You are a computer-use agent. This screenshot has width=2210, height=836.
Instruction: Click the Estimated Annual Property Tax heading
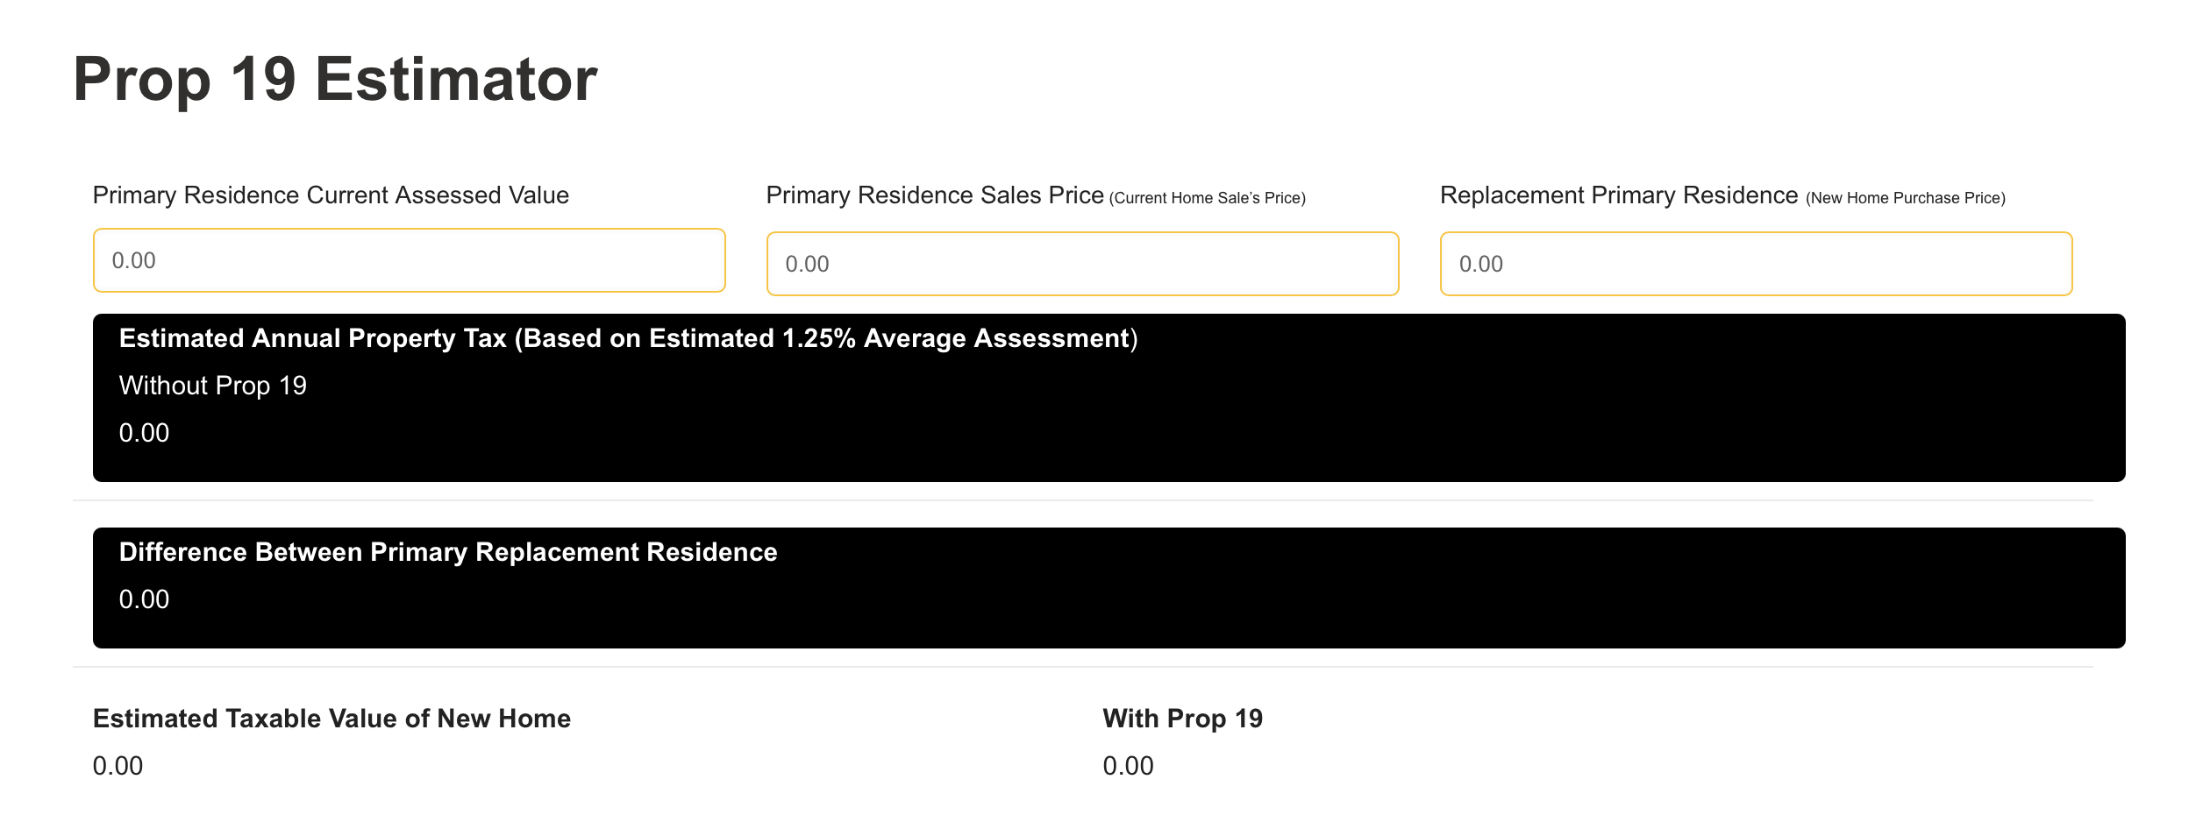[628, 338]
